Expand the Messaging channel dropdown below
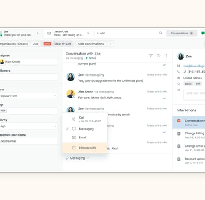The width and height of the screenshot is (205, 200). pyautogui.click(x=77, y=158)
